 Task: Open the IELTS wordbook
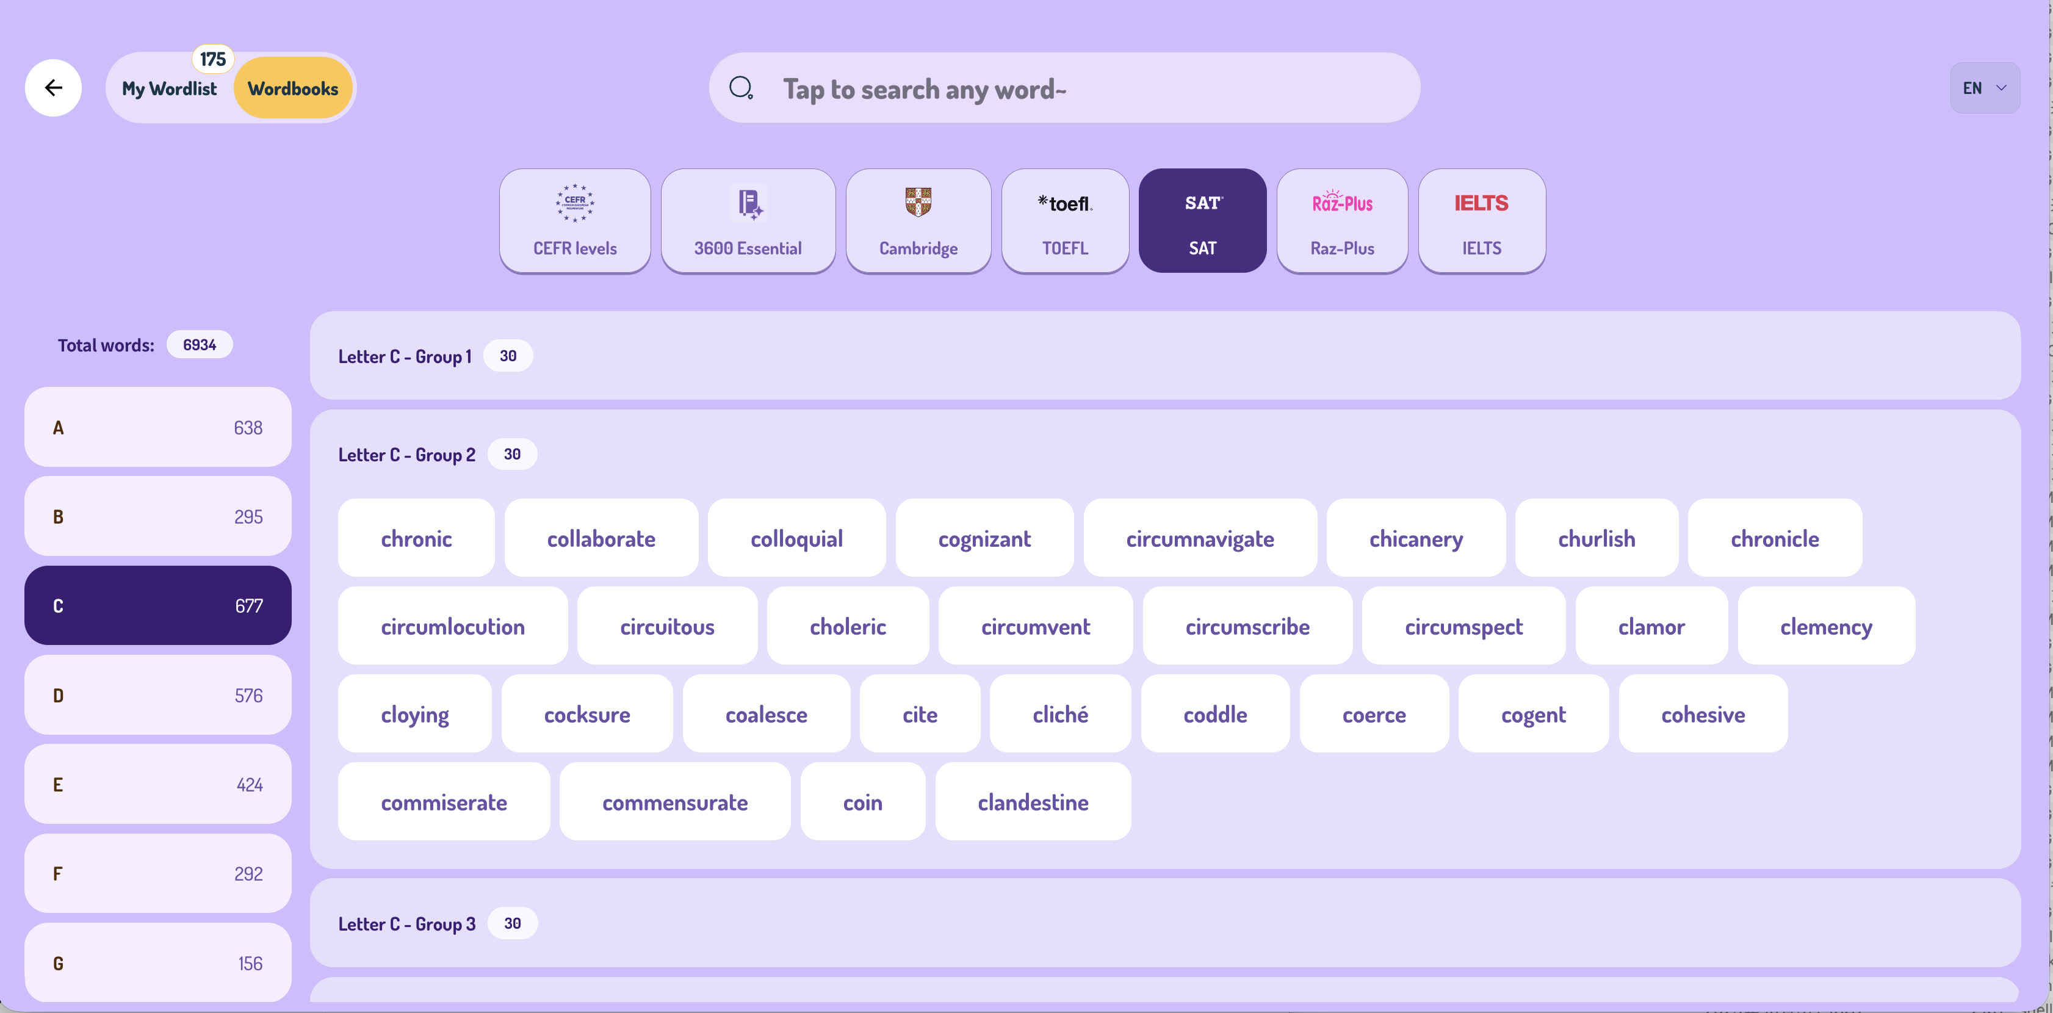coord(1482,221)
